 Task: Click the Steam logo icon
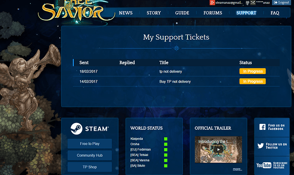tap(77, 129)
